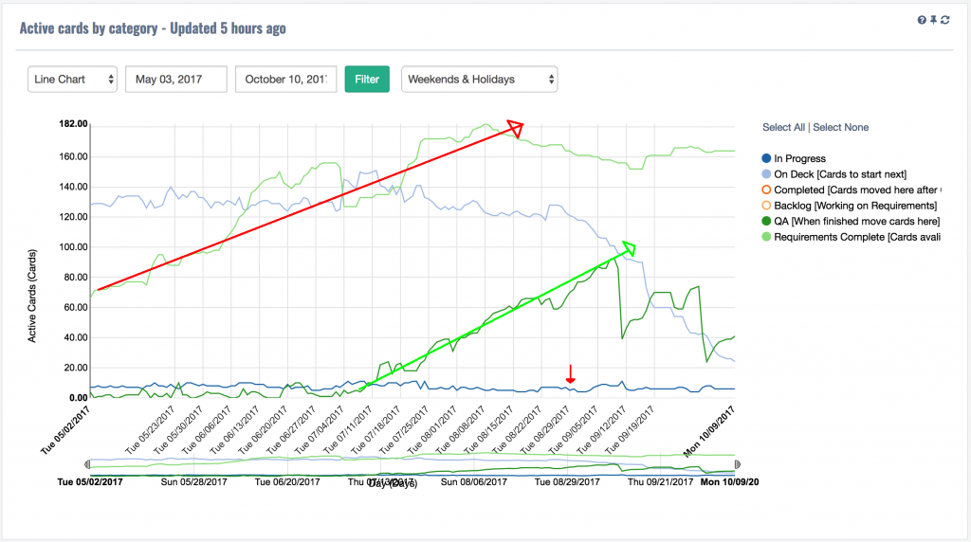Click Sun 05/28/2017 in range navigator

pyautogui.click(x=193, y=482)
